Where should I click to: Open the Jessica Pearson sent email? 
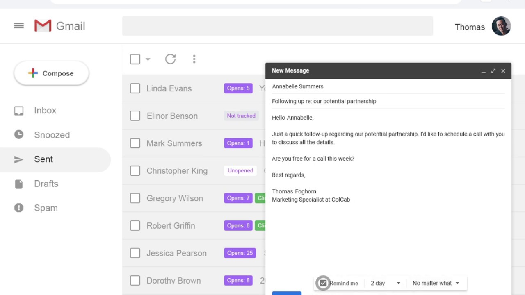(176, 253)
